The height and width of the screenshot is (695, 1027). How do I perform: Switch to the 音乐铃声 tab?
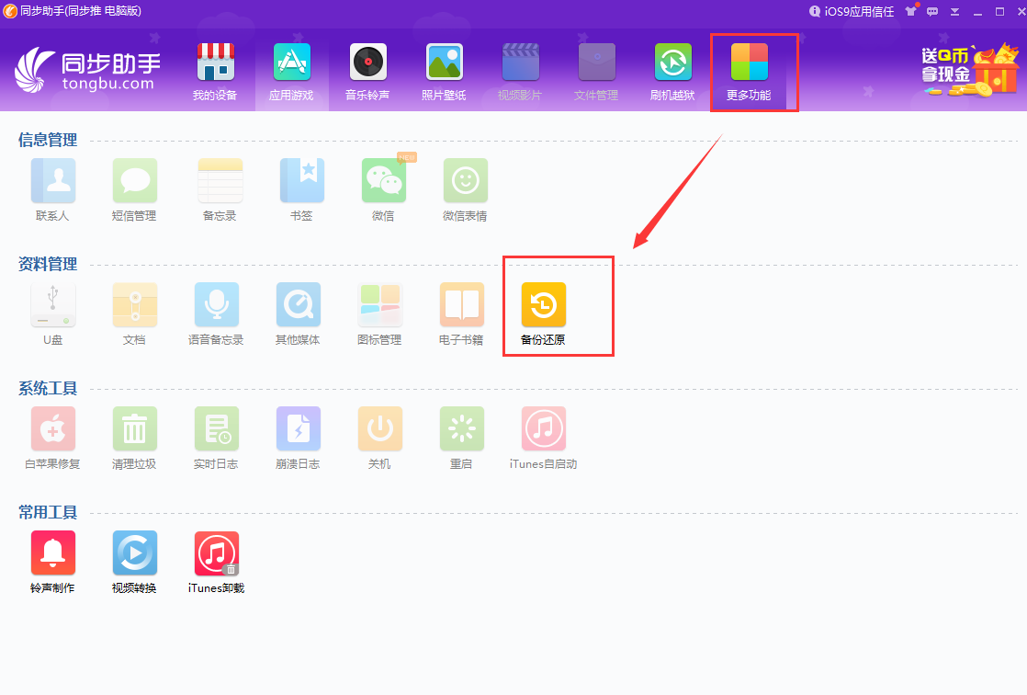click(x=367, y=70)
